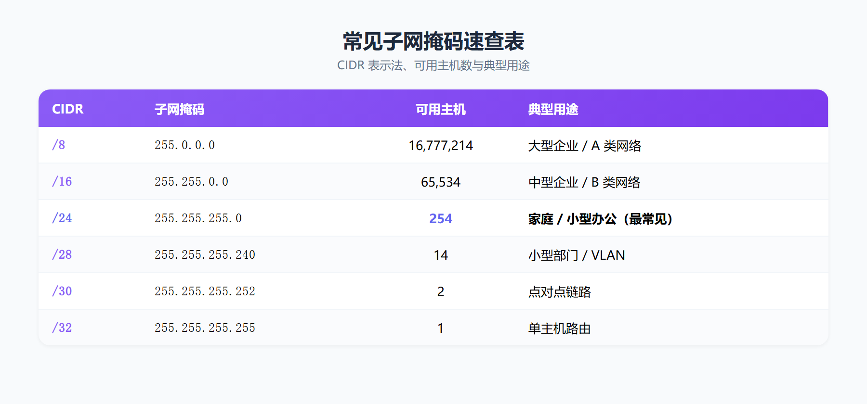Click usage 中型企业 / B 类网络

[x=584, y=182]
